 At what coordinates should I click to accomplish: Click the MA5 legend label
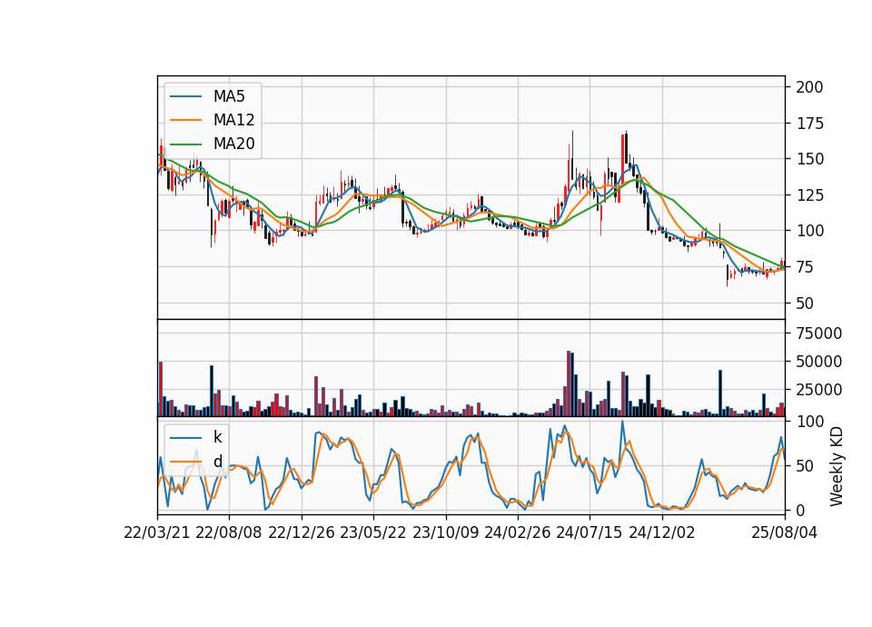coord(229,96)
